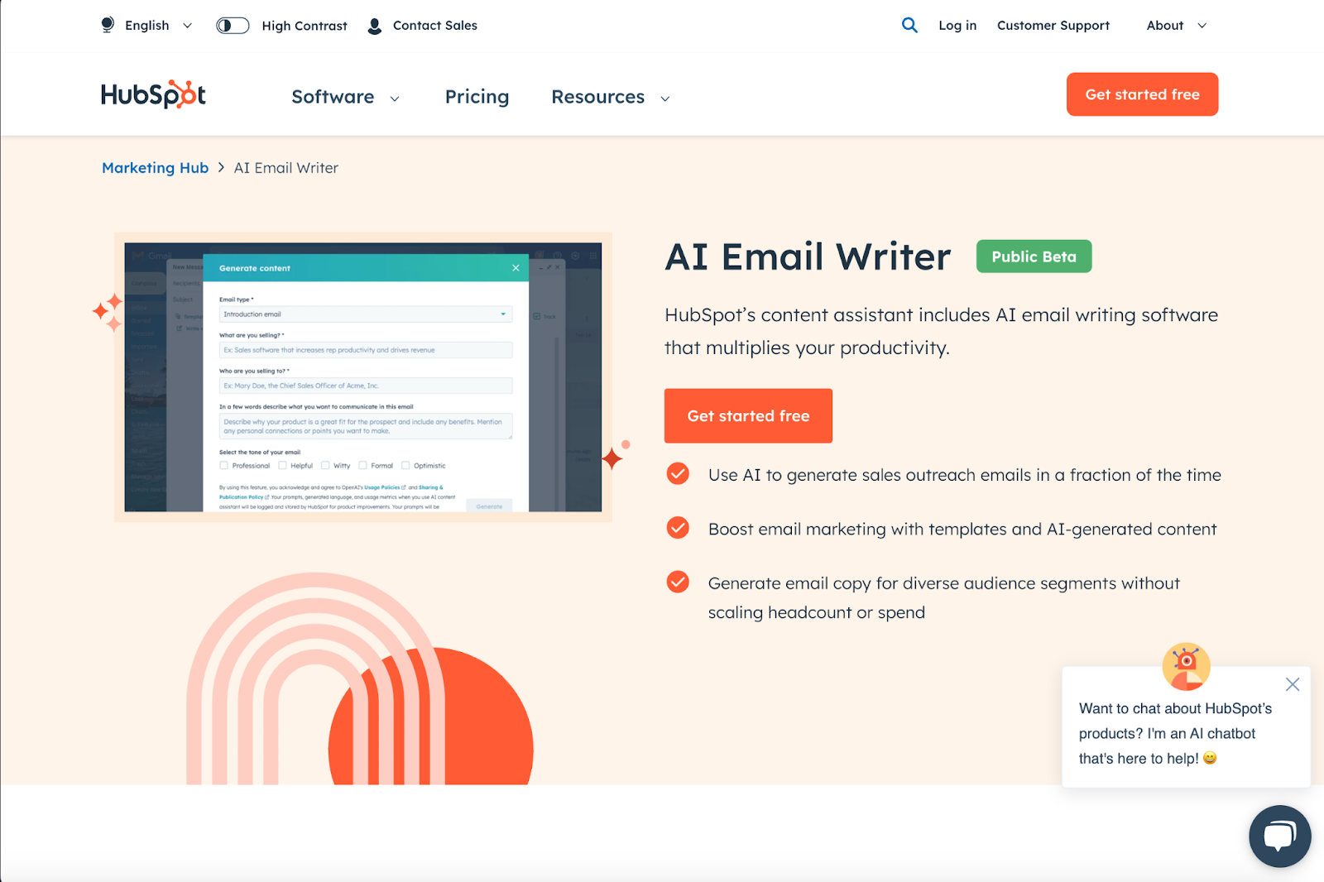Click the AI Email Writer heading
Image resolution: width=1324 pixels, height=882 pixels.
[808, 256]
